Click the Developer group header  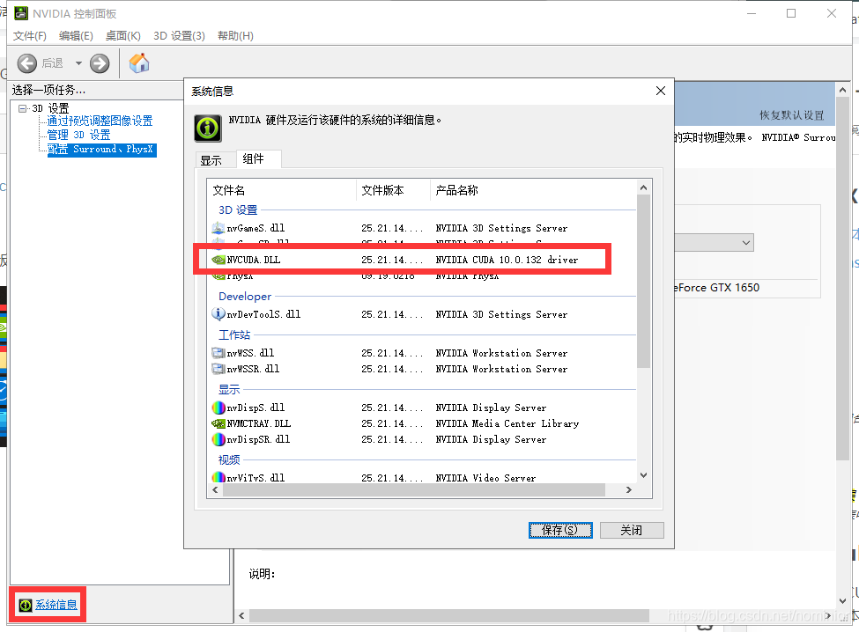click(245, 296)
